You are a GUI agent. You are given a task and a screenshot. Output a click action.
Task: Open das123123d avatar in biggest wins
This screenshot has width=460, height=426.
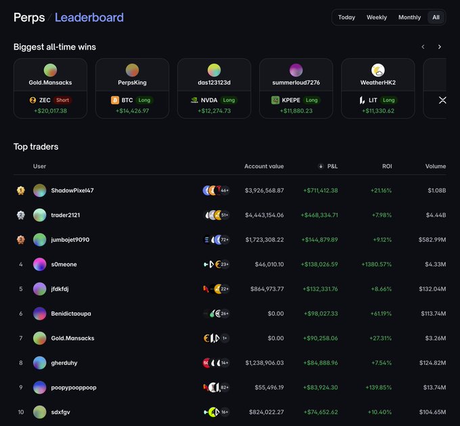pyautogui.click(x=214, y=70)
